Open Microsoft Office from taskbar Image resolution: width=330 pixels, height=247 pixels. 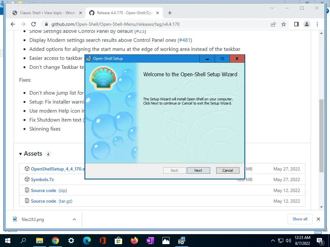tap(103, 241)
